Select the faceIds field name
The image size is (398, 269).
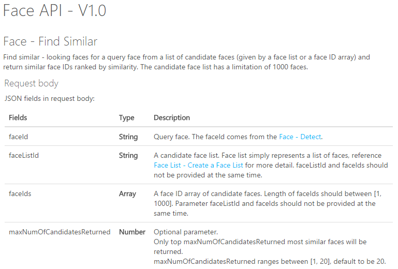[20, 193]
